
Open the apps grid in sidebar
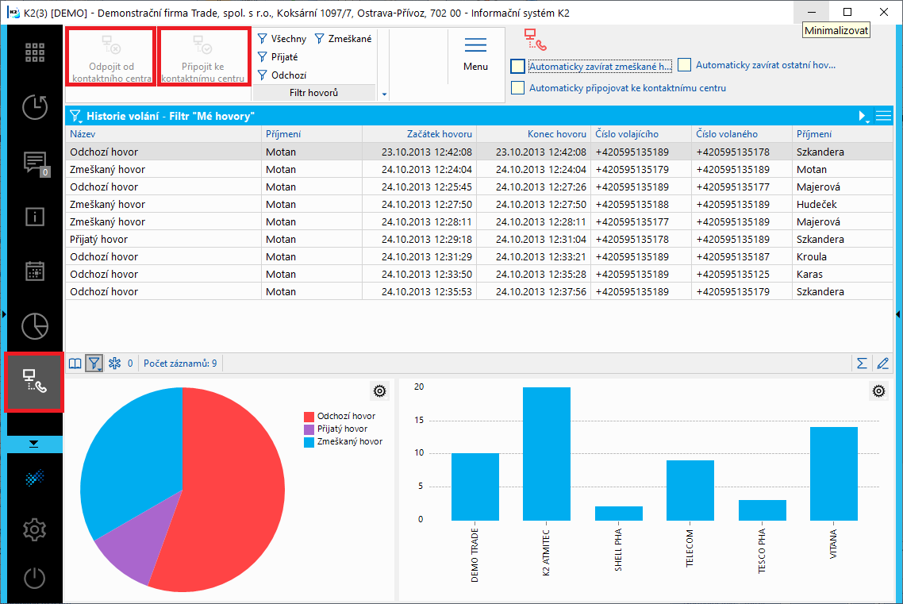(34, 52)
